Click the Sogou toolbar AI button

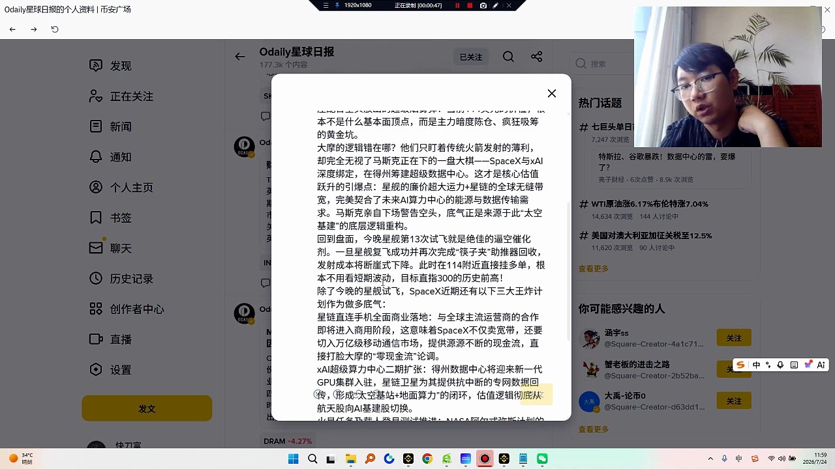[x=821, y=365]
